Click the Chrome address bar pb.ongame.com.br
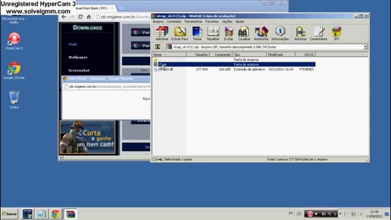The height and width of the screenshot is (220, 391). (x=123, y=17)
